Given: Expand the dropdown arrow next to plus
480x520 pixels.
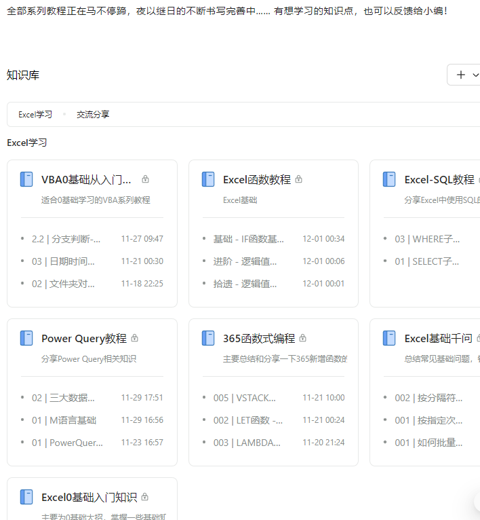Looking at the screenshot, I should coord(475,75).
